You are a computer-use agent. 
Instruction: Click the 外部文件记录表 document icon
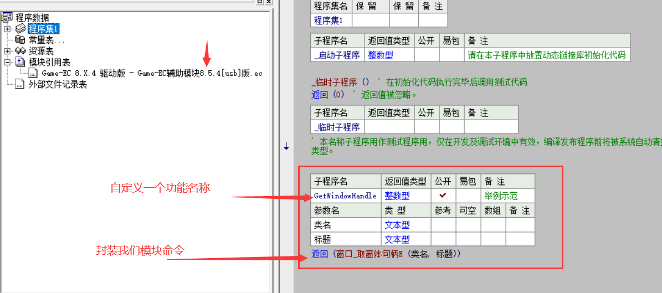20,84
